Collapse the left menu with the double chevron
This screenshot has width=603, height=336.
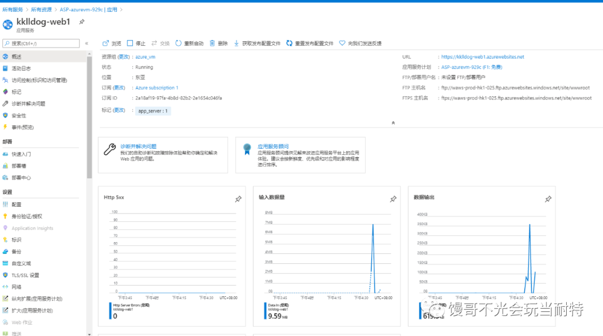pyautogui.click(x=87, y=44)
